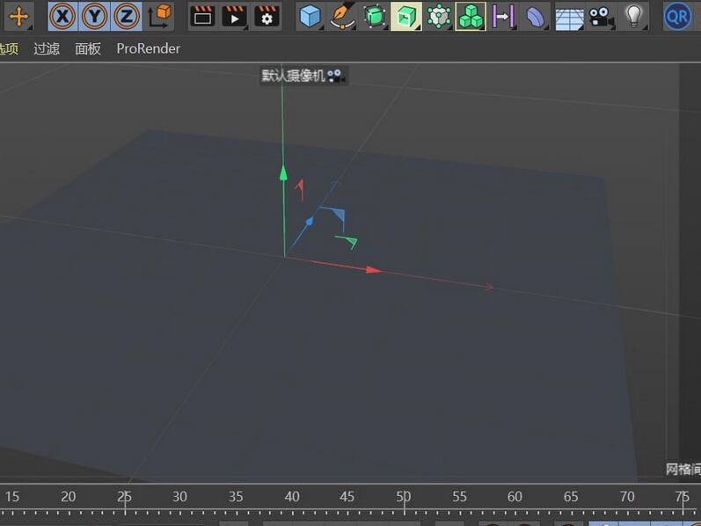
Task: Open the ProRender viewport menu
Action: point(148,48)
